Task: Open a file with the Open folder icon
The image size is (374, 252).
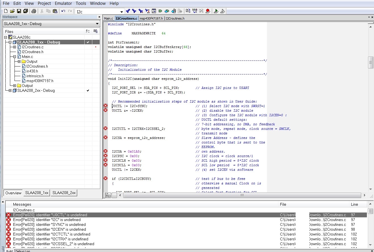Action: 12,11
